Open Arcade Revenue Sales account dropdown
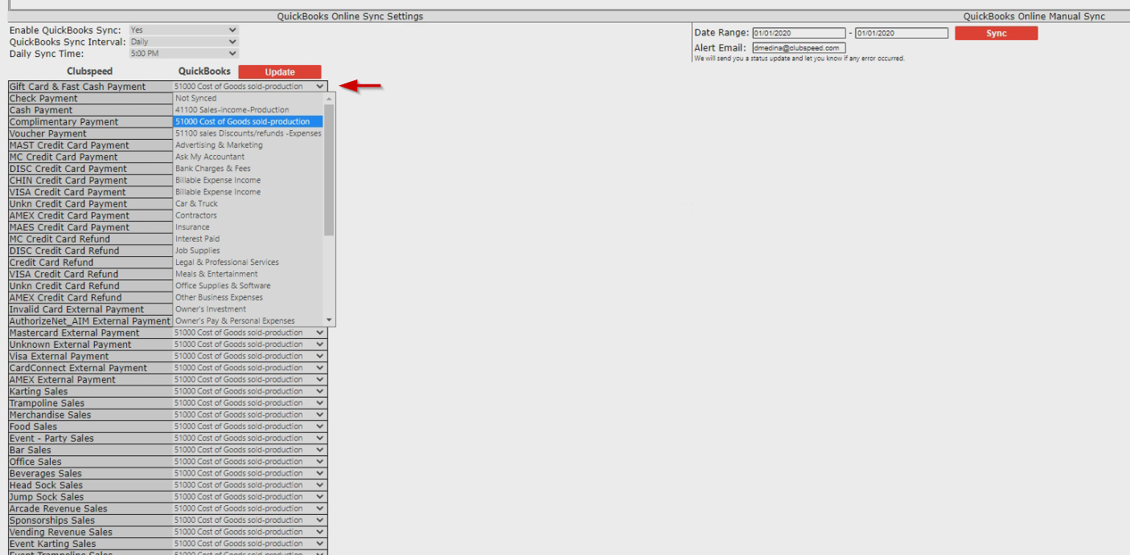The height and width of the screenshot is (555, 1130). [250, 508]
